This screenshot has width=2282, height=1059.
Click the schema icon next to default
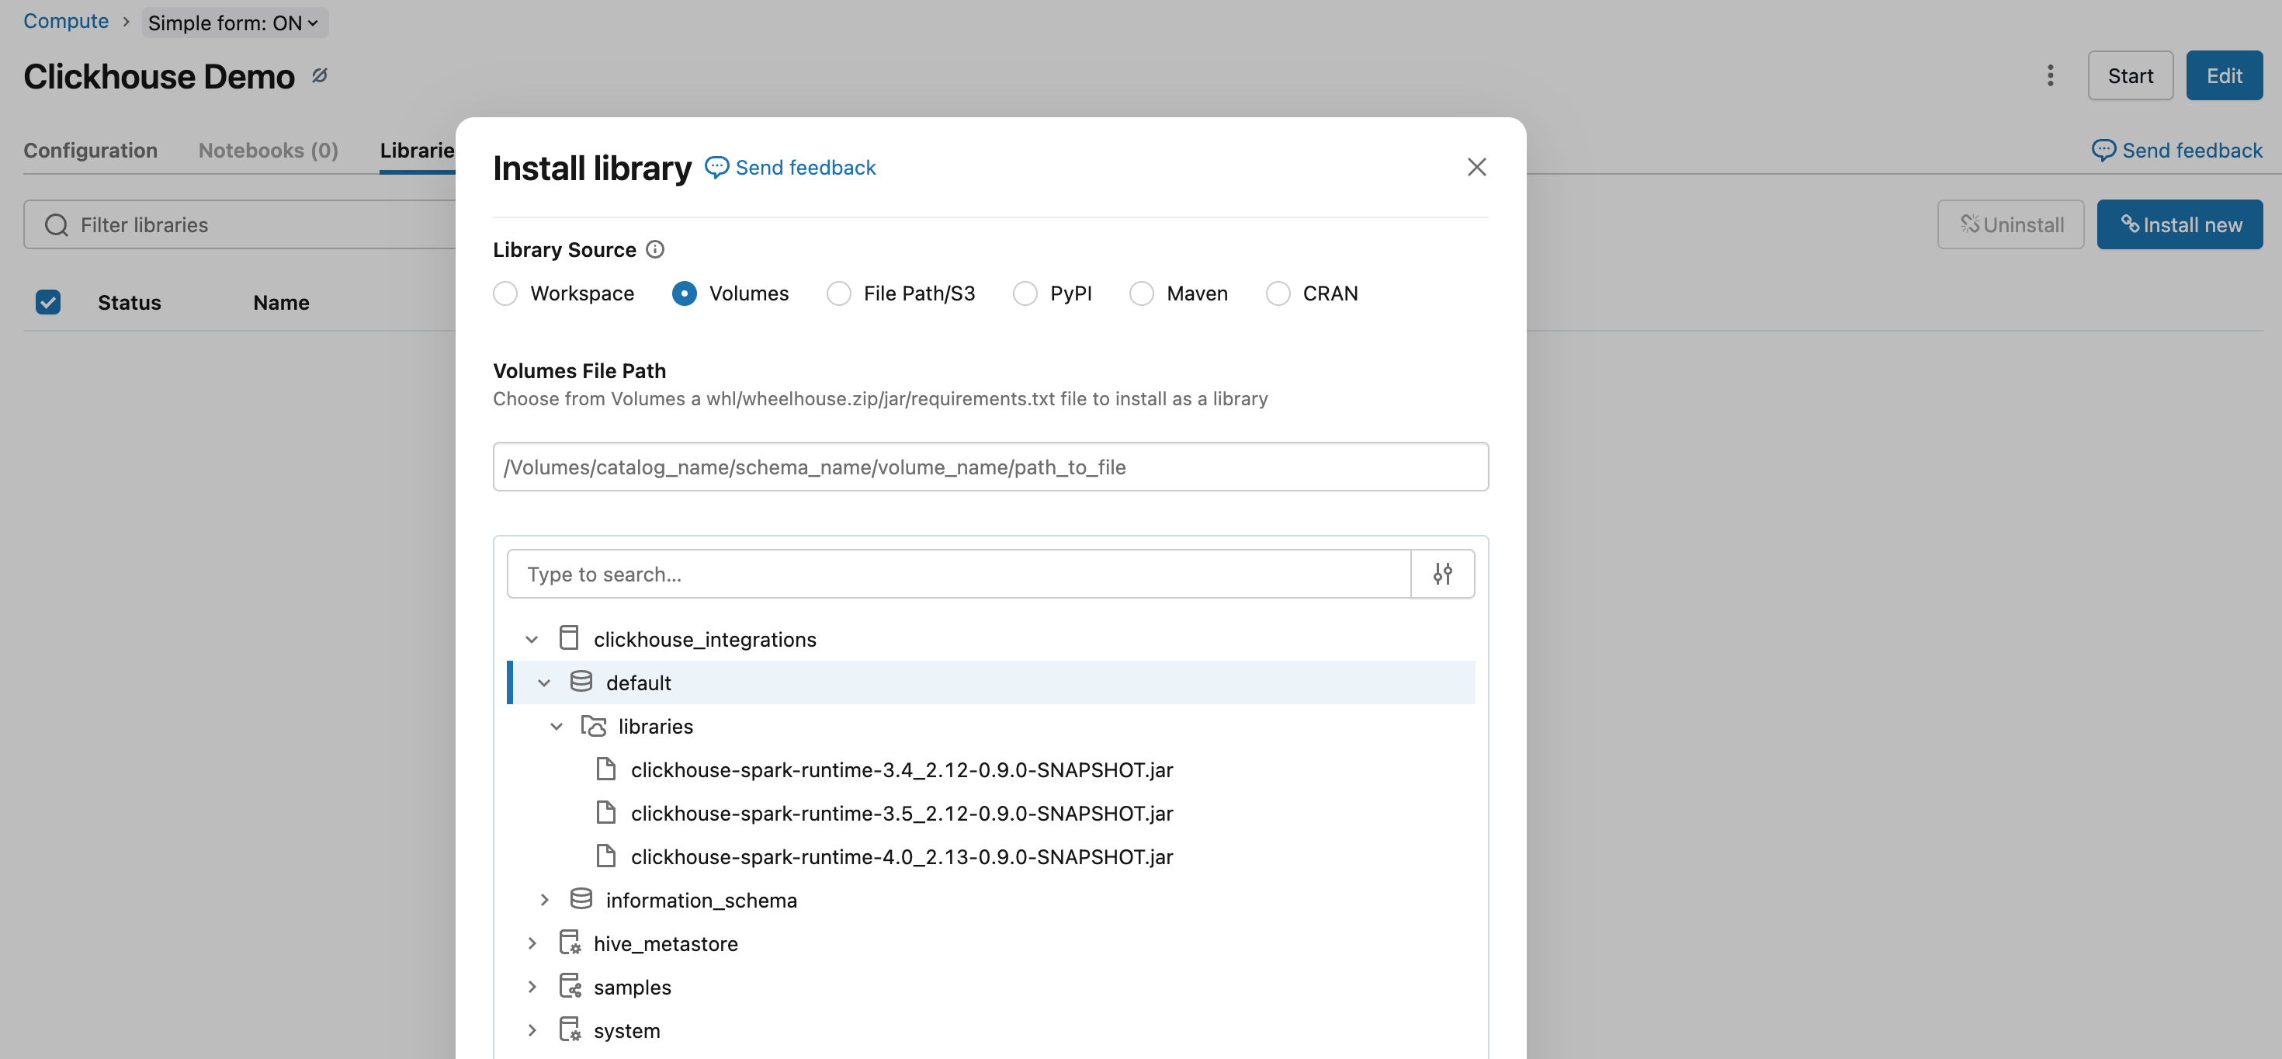coord(581,682)
